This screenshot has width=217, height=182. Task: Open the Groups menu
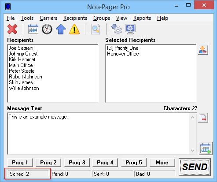pyautogui.click(x=102, y=18)
